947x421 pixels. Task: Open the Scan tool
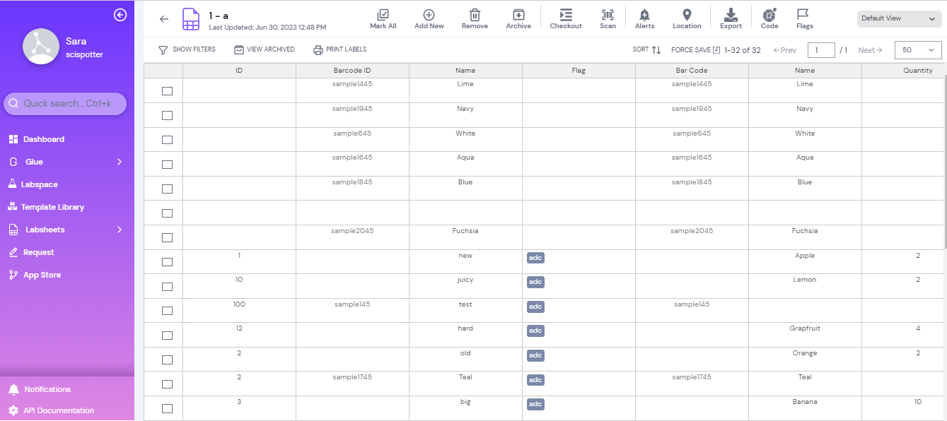point(608,18)
